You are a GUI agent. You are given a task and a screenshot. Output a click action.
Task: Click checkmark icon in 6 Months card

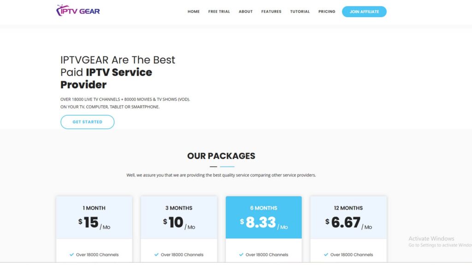coord(241,254)
